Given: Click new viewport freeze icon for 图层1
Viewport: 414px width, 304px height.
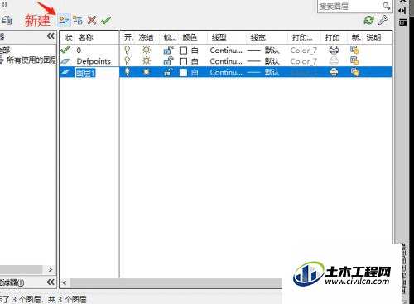Looking at the screenshot, I should pos(354,72).
